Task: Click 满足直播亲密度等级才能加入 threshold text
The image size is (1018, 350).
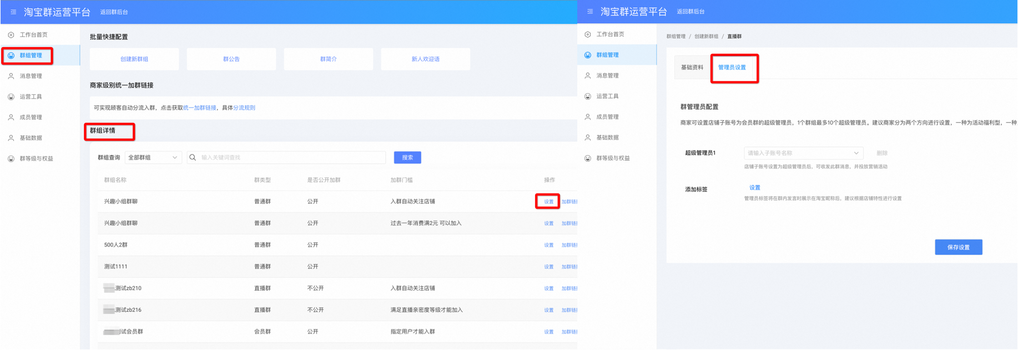Action: point(427,310)
